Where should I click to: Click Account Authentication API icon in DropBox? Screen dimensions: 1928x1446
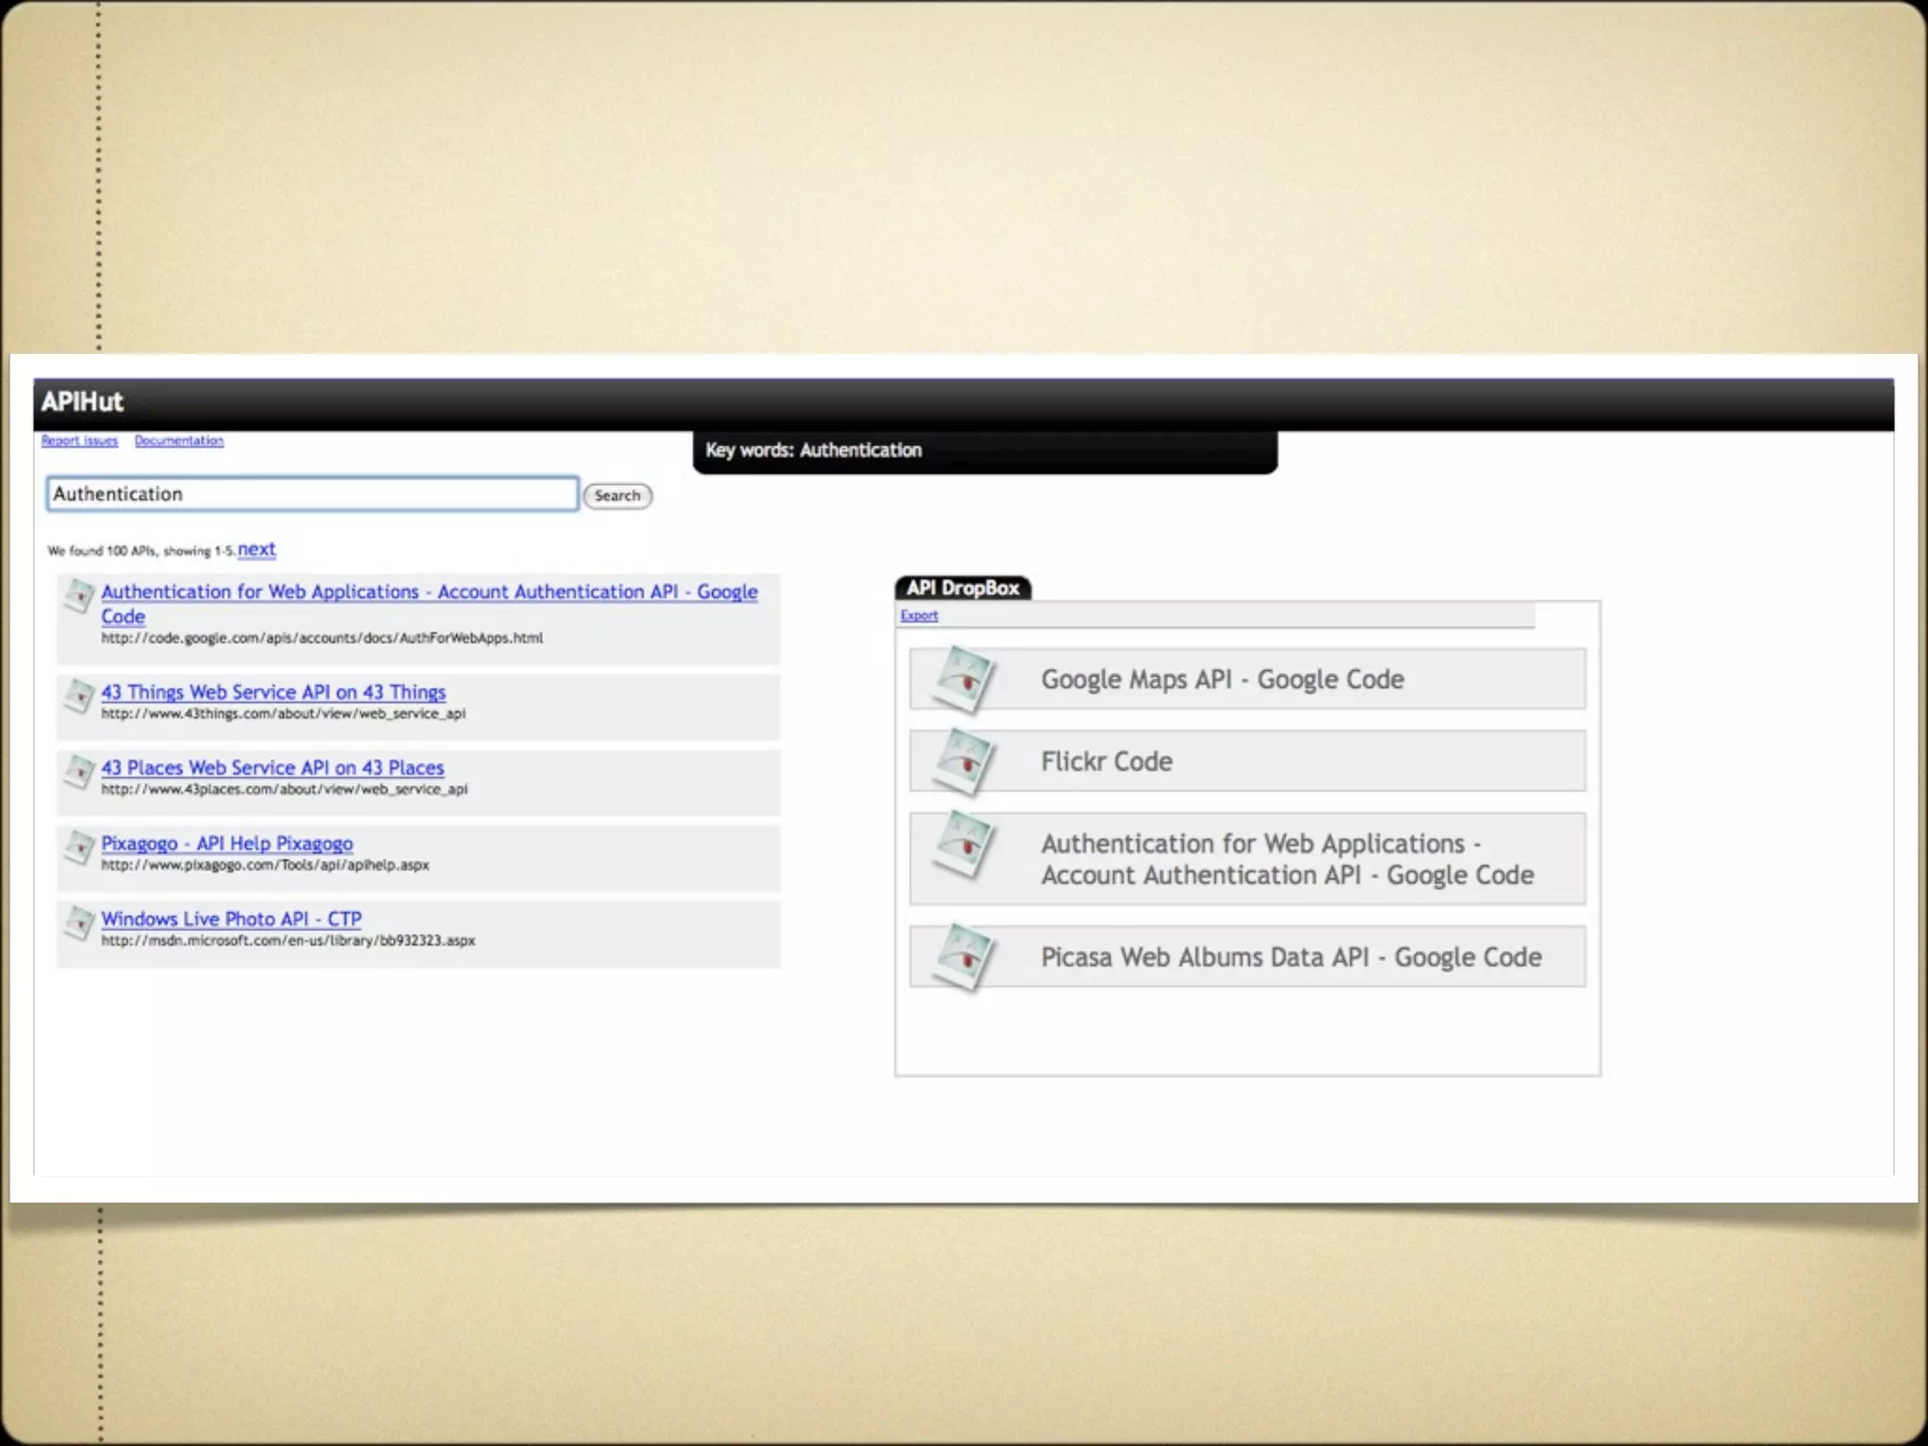[x=962, y=844]
